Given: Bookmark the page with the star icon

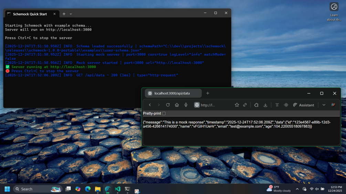Looking at the screenshot, I should (x=237, y=105).
